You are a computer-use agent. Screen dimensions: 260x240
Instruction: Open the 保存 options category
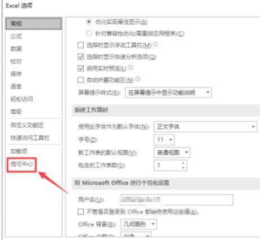point(16,74)
